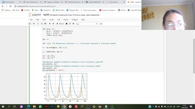Paste cells below toolbar icon
The height and width of the screenshot is (109, 195).
coord(45,24)
